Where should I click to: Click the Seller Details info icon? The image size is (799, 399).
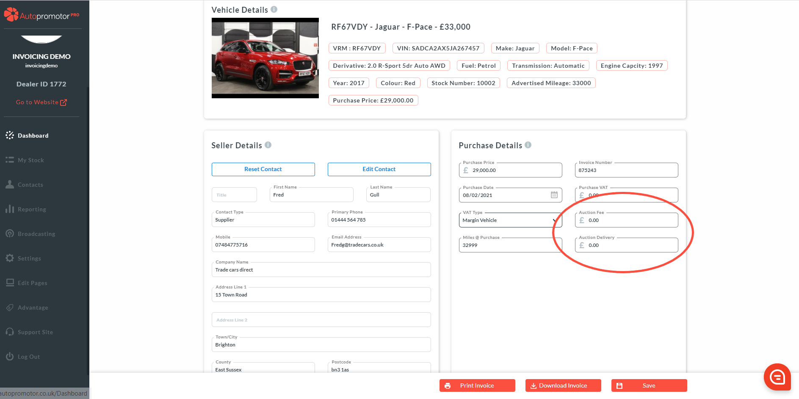point(268,145)
